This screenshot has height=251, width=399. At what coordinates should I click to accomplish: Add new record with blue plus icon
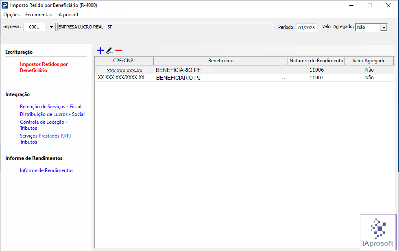(x=100, y=50)
